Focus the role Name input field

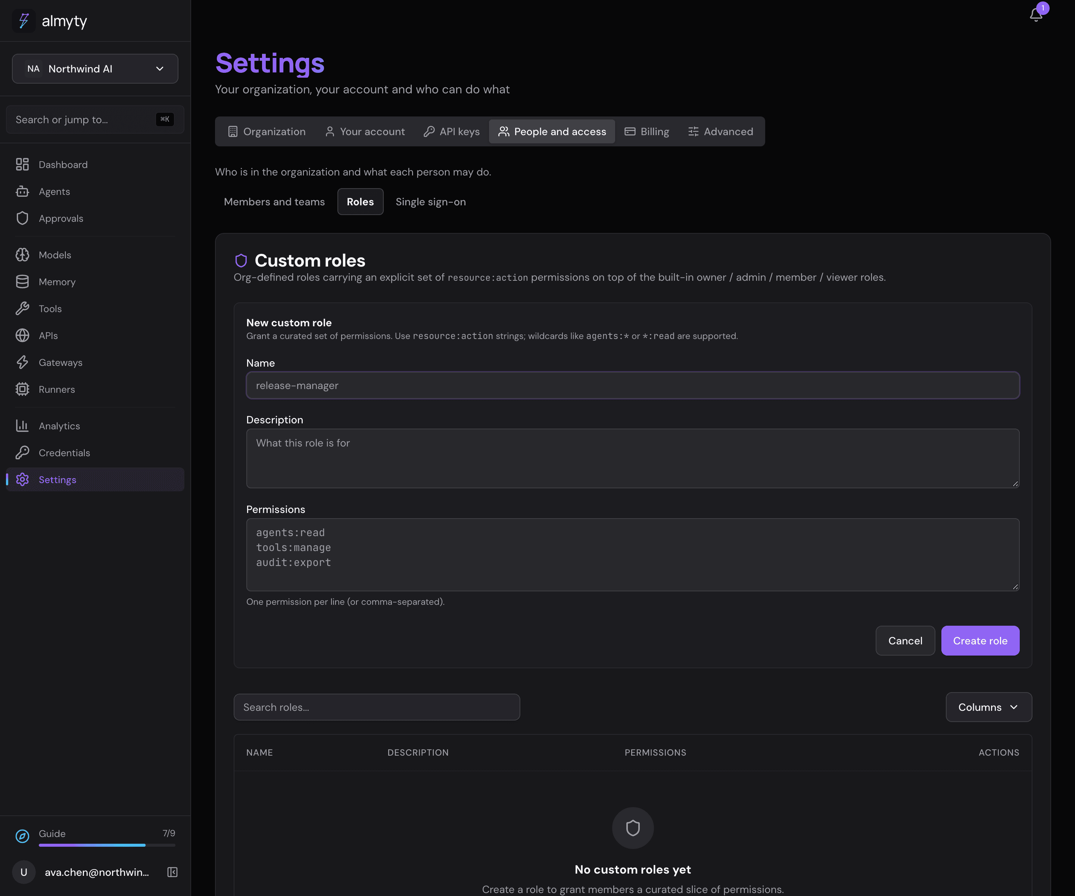[633, 386]
